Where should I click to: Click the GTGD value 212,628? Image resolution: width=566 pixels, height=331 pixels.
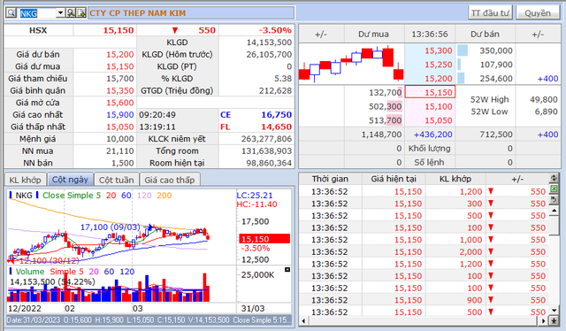coord(275,90)
